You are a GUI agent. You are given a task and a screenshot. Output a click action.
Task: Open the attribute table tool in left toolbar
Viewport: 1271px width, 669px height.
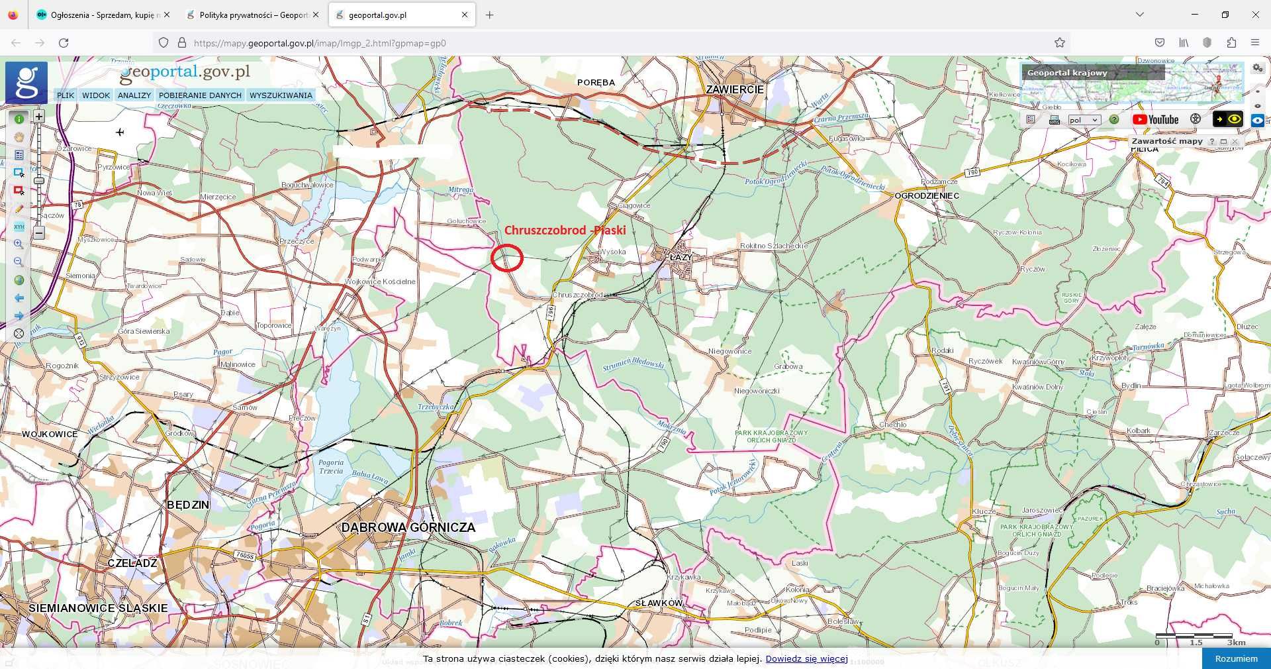(x=19, y=155)
